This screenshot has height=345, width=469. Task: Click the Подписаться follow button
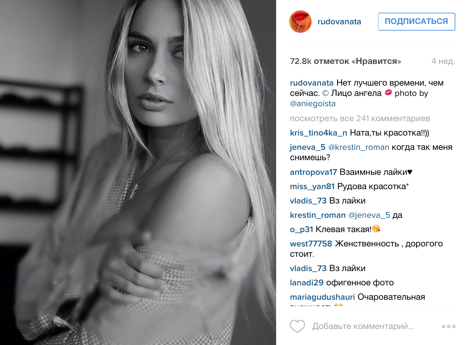[x=416, y=22]
